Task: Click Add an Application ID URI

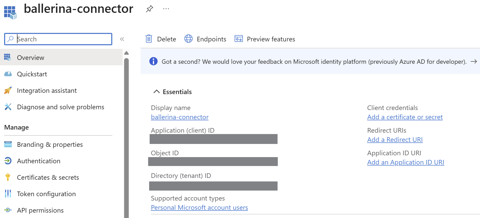Action: [406, 162]
